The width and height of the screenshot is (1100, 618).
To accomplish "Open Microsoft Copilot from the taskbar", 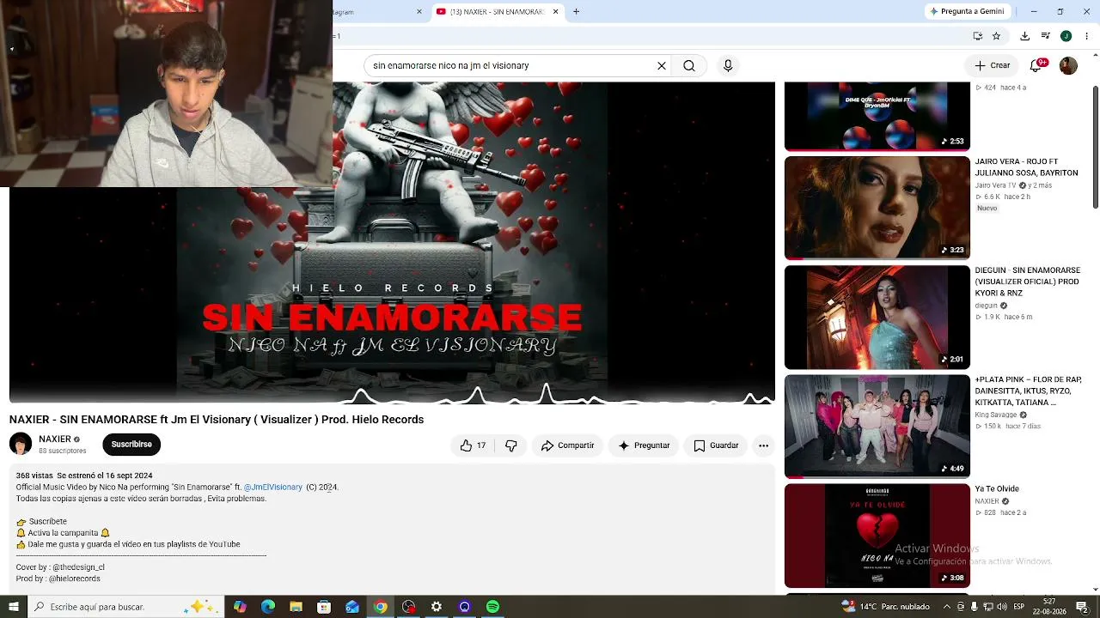I will (x=240, y=607).
